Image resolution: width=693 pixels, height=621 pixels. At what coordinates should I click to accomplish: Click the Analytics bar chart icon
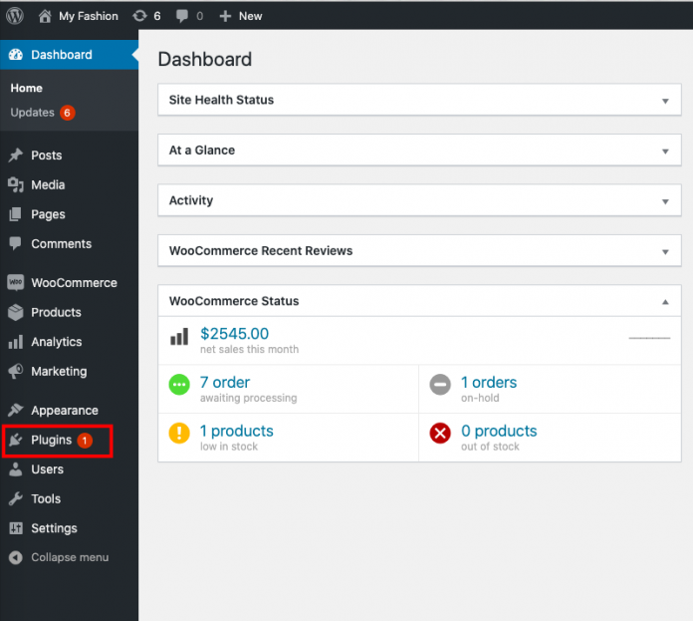(x=15, y=342)
